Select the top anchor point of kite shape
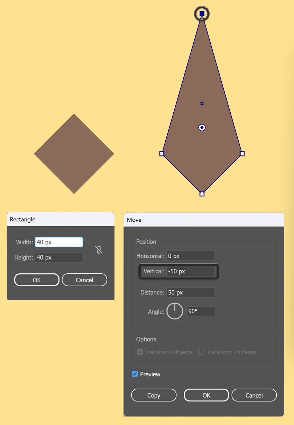Image resolution: width=294 pixels, height=425 pixels. click(x=202, y=14)
